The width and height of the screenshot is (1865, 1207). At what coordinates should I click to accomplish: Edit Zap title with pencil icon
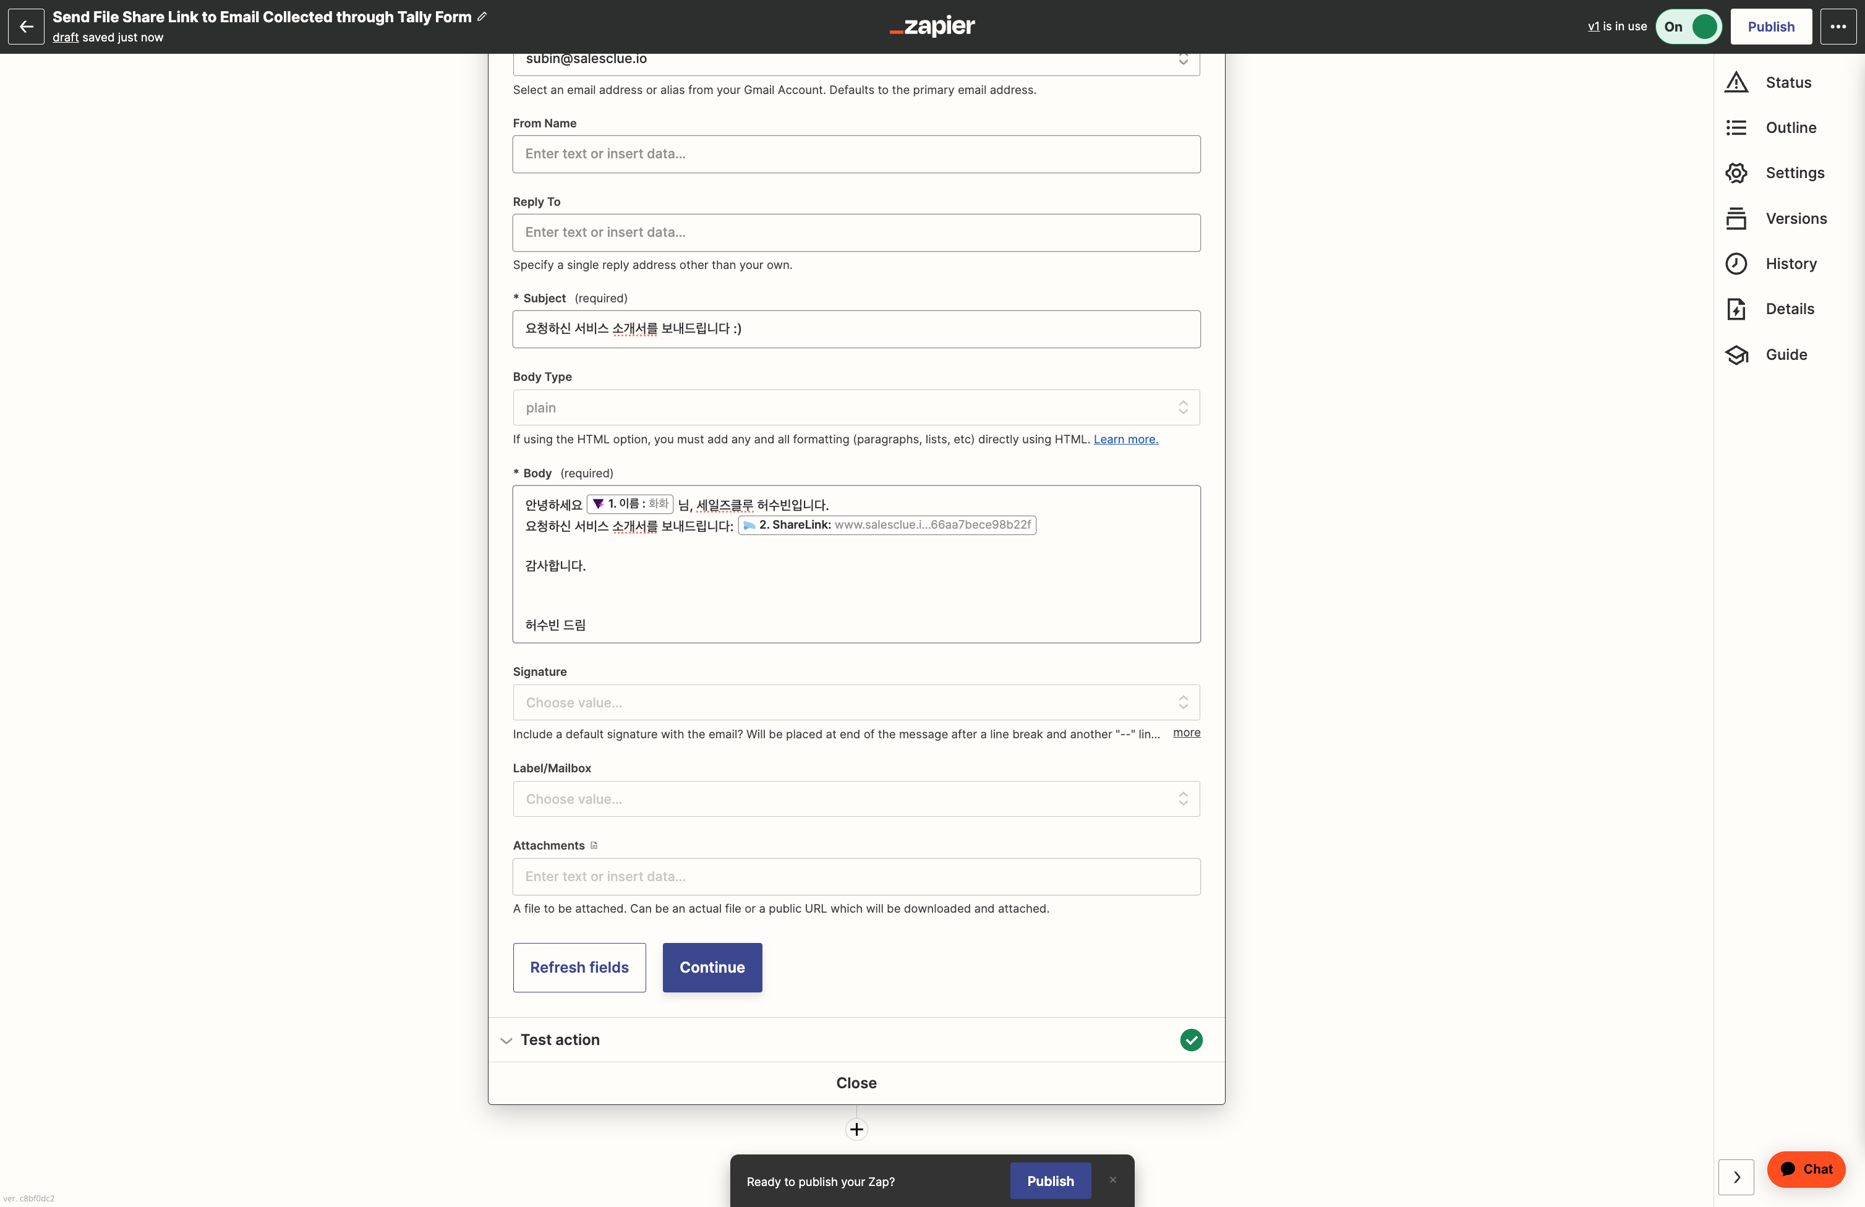coord(482,17)
